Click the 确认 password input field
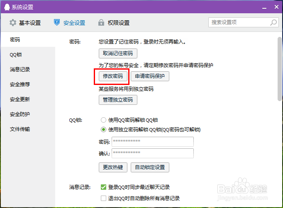This screenshot has width=283, height=208. (x=153, y=153)
